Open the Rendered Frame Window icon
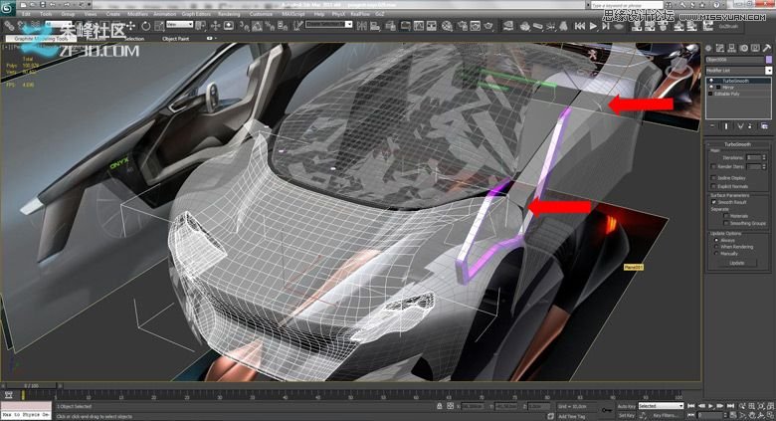The image size is (776, 421). tap(476, 25)
